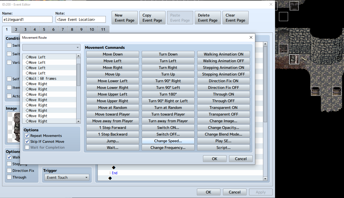The height and width of the screenshot is (198, 344).
Task: Add a Move toward Player command
Action: tap(113, 114)
